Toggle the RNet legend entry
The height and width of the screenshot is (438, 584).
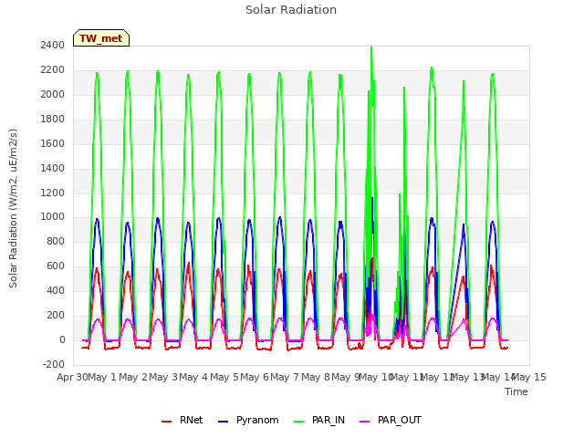pos(182,420)
